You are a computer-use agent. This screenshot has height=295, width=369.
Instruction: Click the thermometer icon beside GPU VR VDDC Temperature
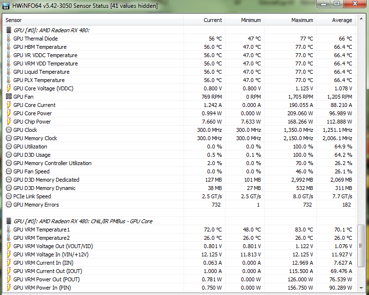8,55
